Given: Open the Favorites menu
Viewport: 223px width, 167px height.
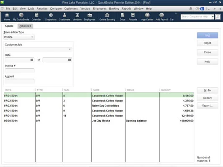Looking at the screenshot, I should (x=42, y=8).
